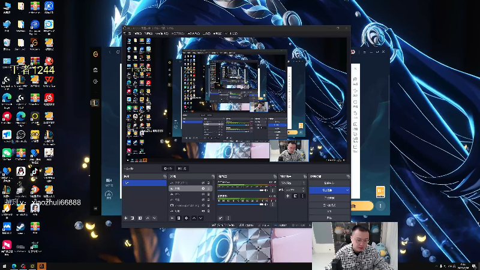Open advanced audio settings icon below mixer
This screenshot has height=270, width=480.
pos(221,218)
